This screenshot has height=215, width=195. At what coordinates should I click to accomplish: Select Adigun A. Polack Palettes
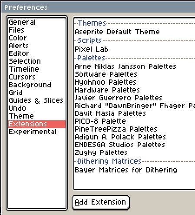click(135, 137)
